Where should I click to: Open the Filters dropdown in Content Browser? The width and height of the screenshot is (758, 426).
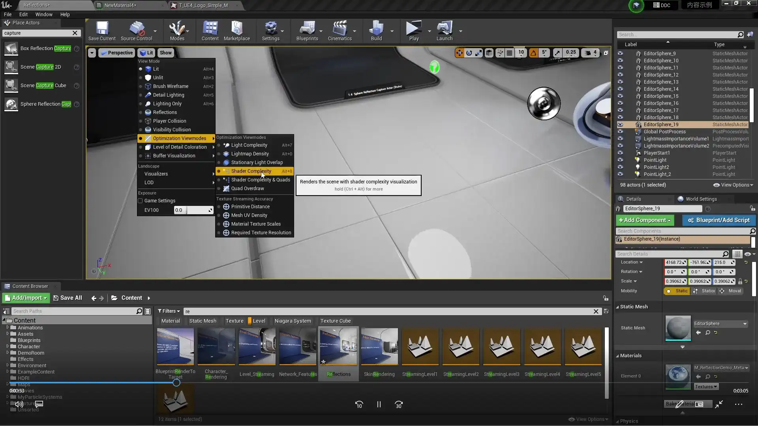point(169,311)
